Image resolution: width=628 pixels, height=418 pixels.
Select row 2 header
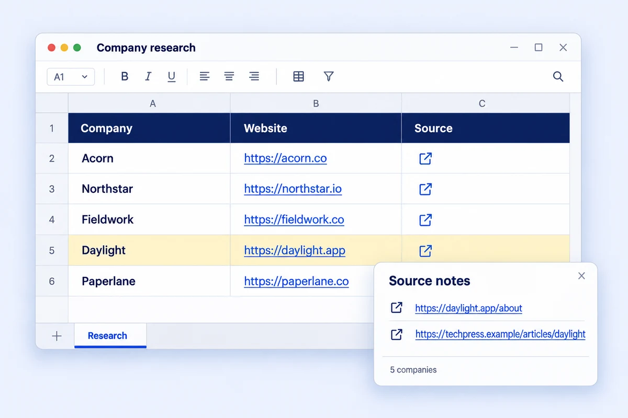[x=52, y=158]
